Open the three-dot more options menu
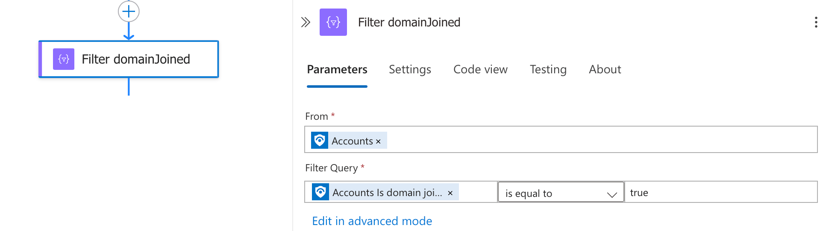The width and height of the screenshot is (829, 231). 816,22
